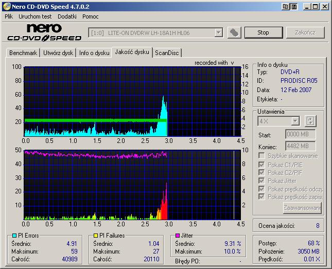
Task: Click the Zaawansowane button
Action: (302, 208)
